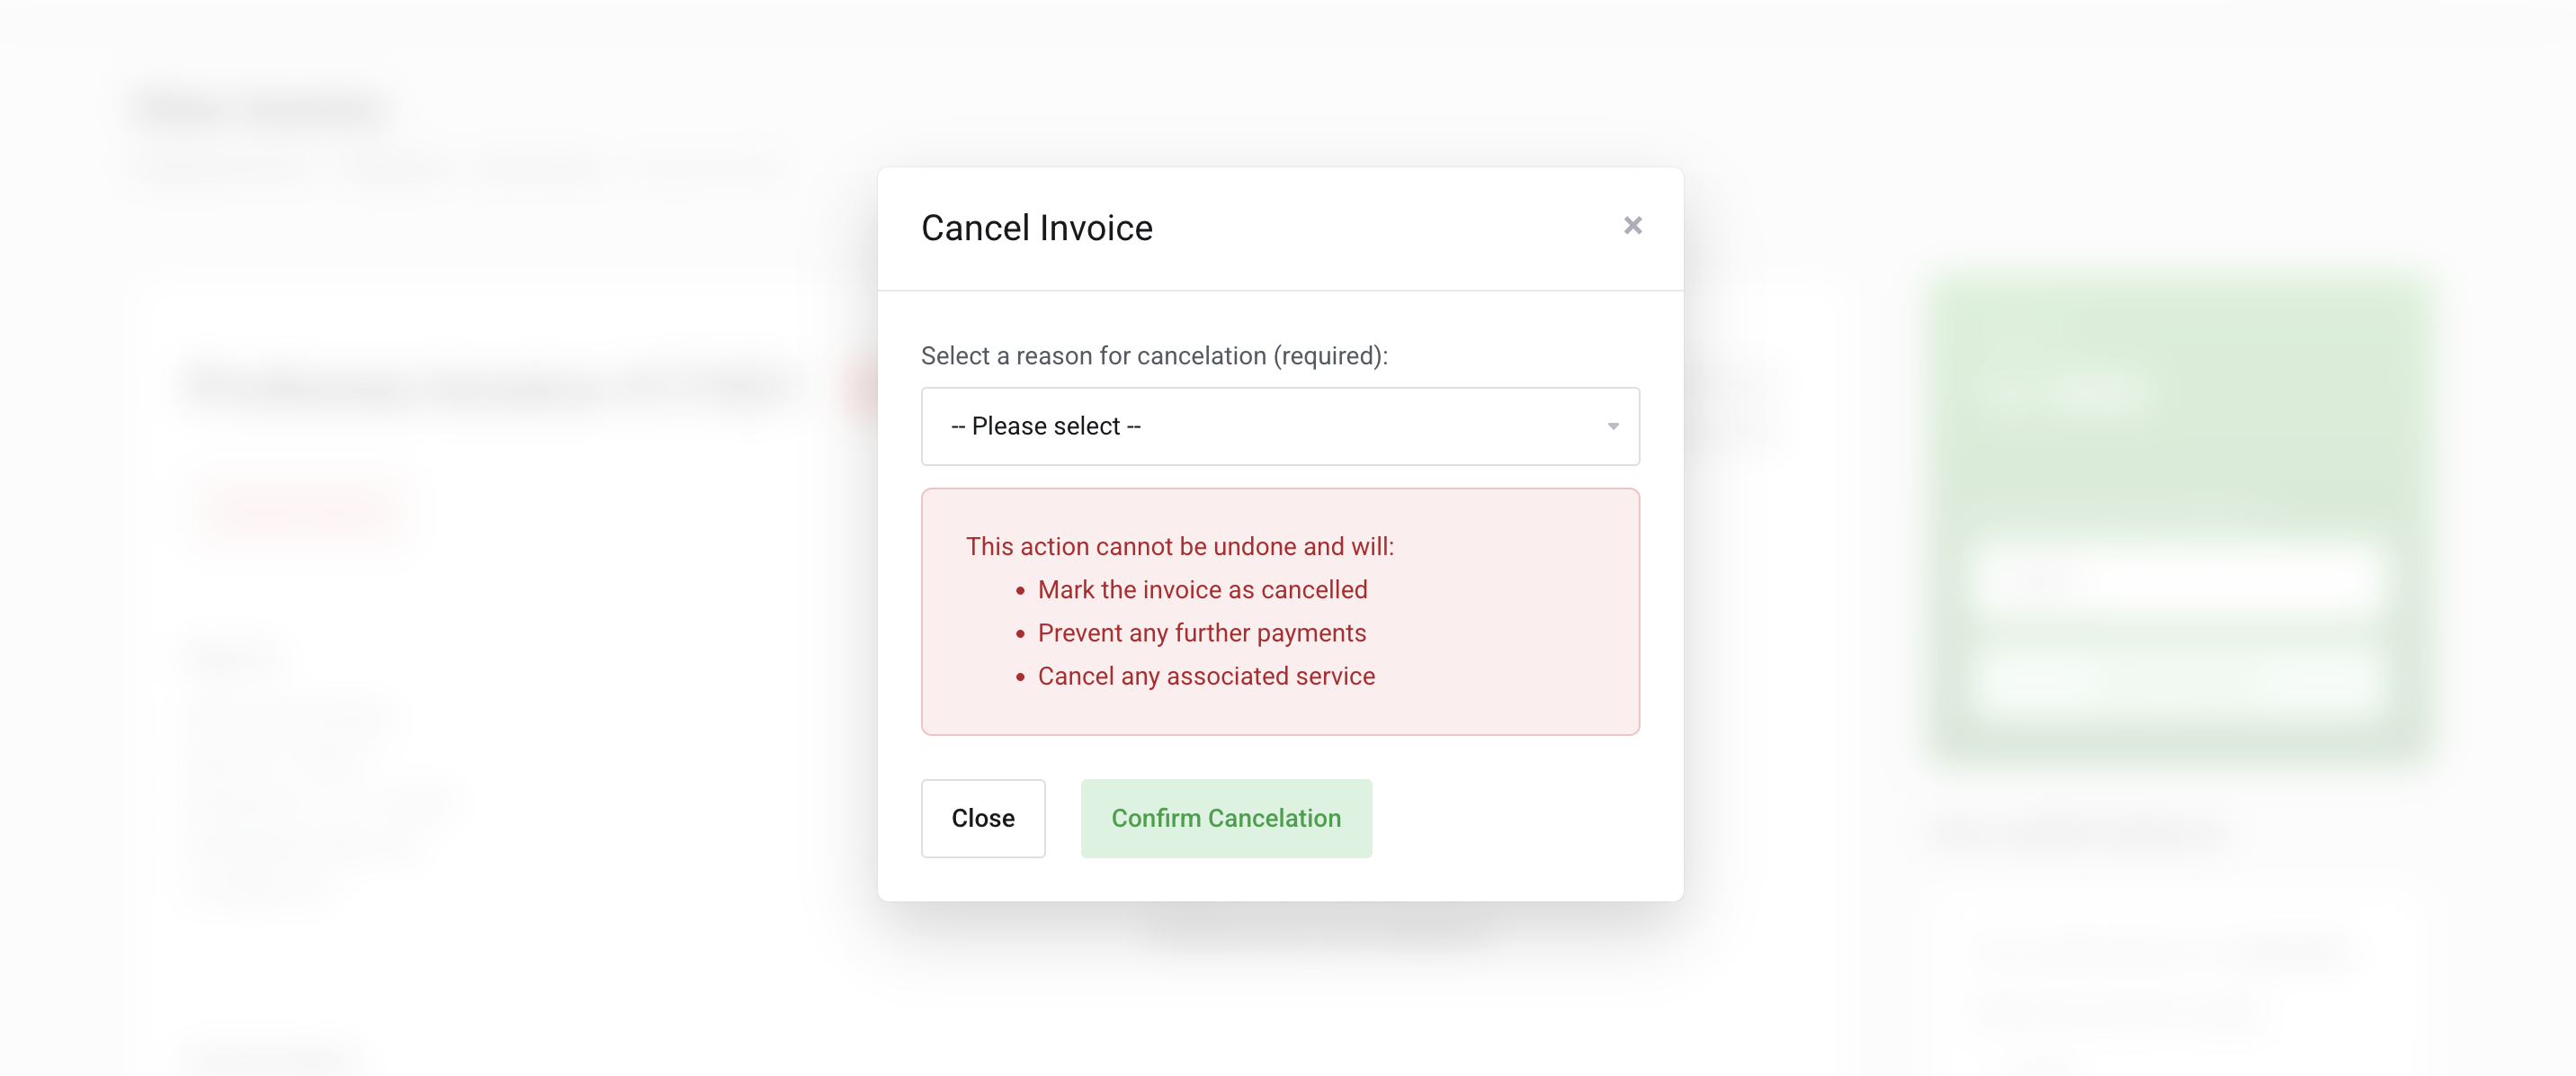This screenshot has height=1076, width=2576.
Task: Click the Cancel Invoice dialog title
Action: click(x=1036, y=228)
